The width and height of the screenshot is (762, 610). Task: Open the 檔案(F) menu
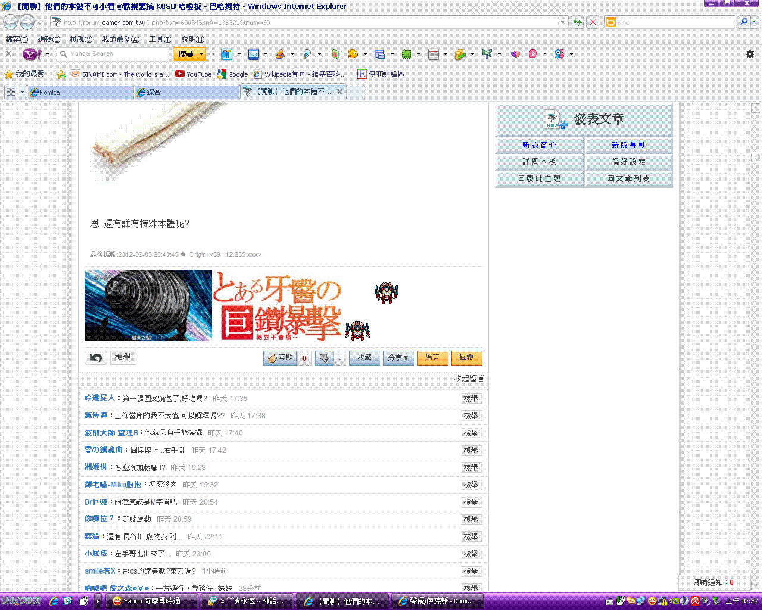tap(17, 39)
